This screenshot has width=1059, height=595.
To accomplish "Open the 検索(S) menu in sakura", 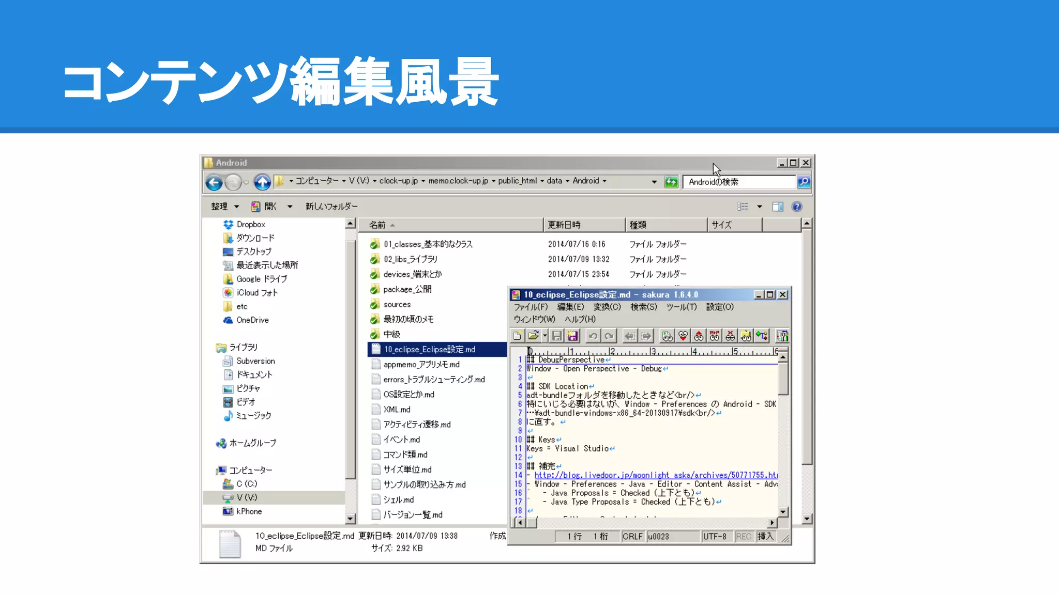I will tap(643, 307).
